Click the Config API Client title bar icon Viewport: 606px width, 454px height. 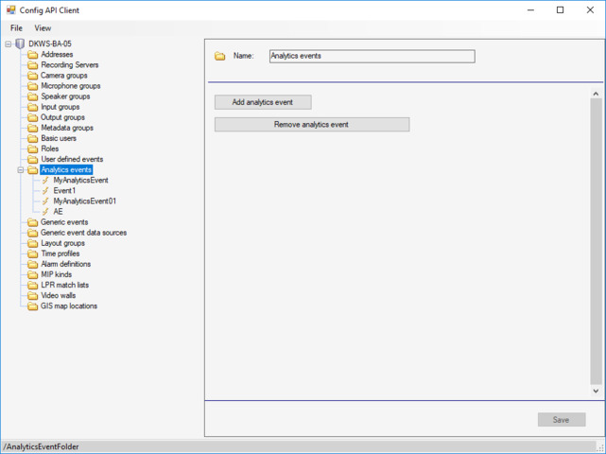10,10
